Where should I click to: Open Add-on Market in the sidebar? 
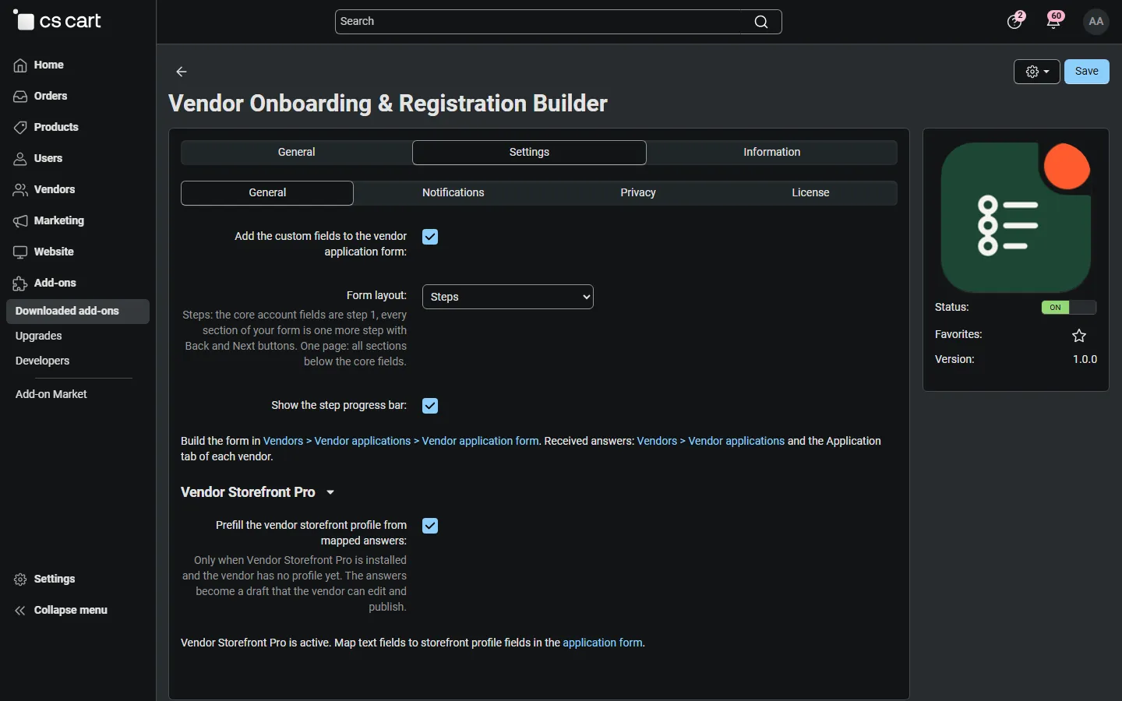51,395
